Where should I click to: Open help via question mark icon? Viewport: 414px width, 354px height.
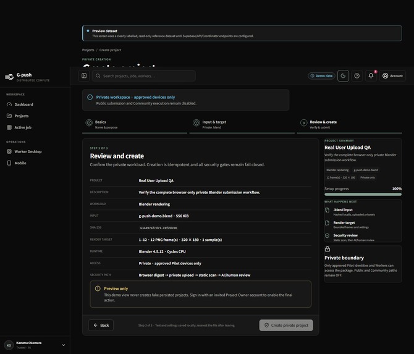pyautogui.click(x=357, y=76)
